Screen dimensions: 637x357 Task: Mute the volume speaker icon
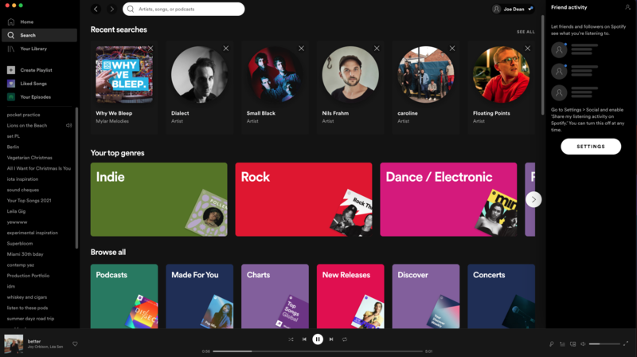(x=584, y=344)
